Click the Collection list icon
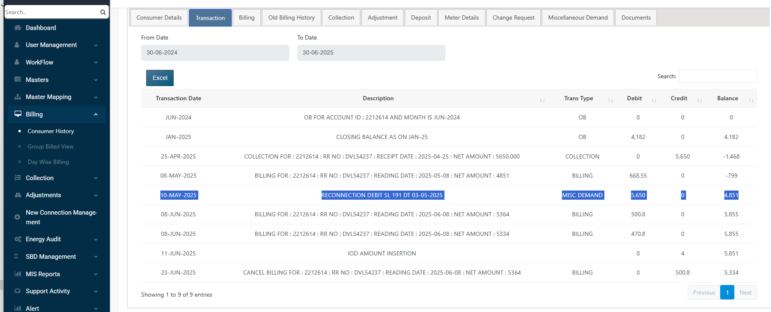The width and height of the screenshot is (771, 312). tap(17, 178)
